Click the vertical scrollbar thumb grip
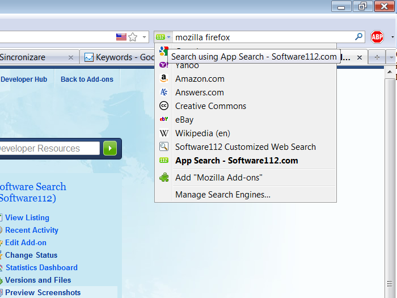Screen dimensions: 397x298 point(390,284)
